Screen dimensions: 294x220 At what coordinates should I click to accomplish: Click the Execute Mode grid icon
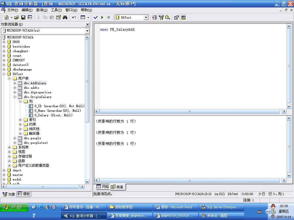click(x=83, y=17)
